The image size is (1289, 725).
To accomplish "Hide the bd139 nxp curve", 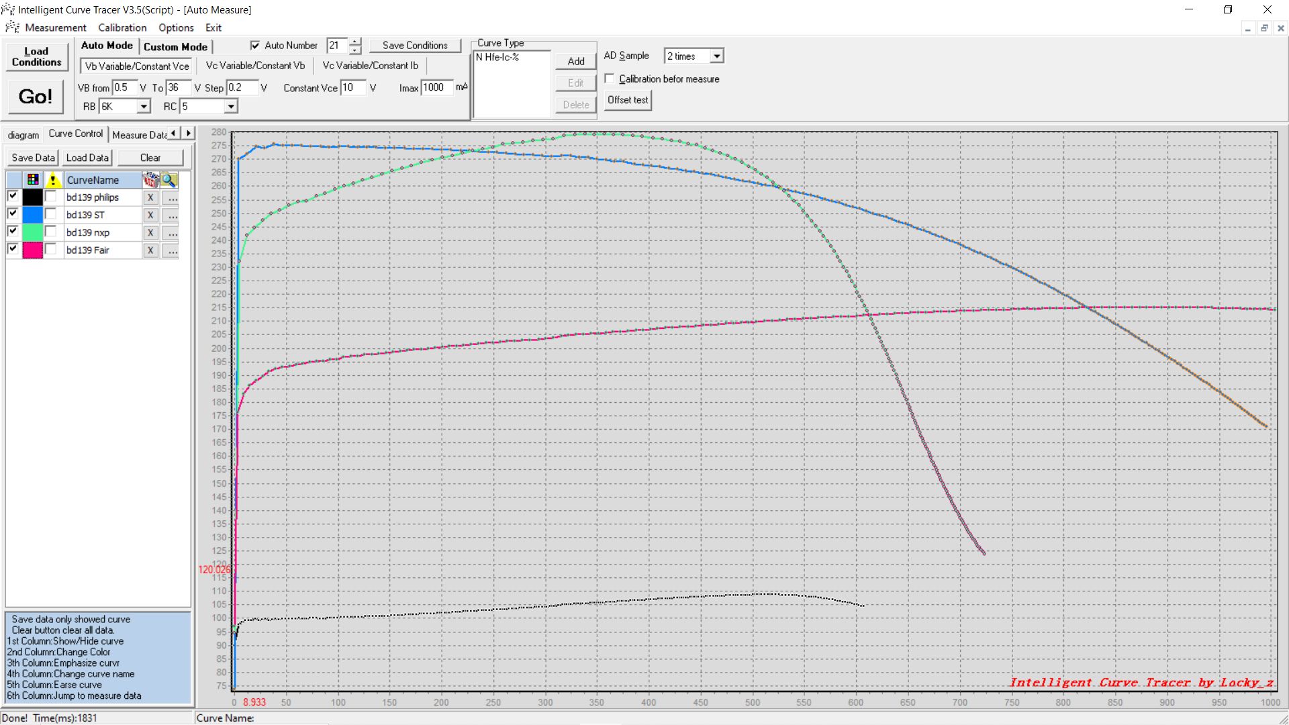I will coord(13,231).
